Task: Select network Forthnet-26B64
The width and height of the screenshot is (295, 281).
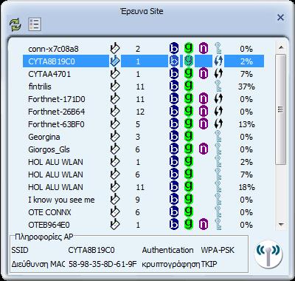Action: tap(143, 112)
